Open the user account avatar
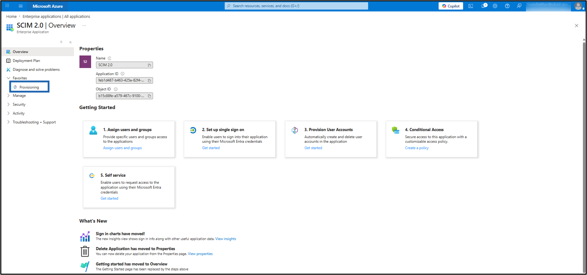The width and height of the screenshot is (587, 275). [x=578, y=6]
